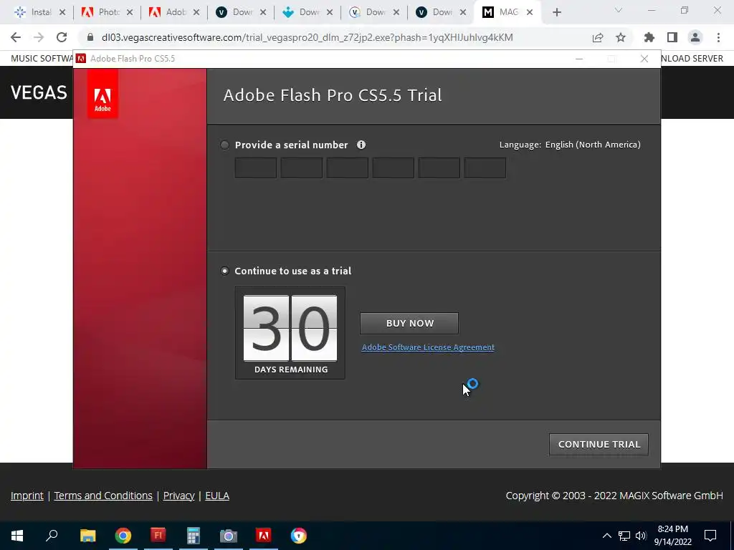Click the third serial number input box
Screen dimensions: 734x550
point(348,168)
